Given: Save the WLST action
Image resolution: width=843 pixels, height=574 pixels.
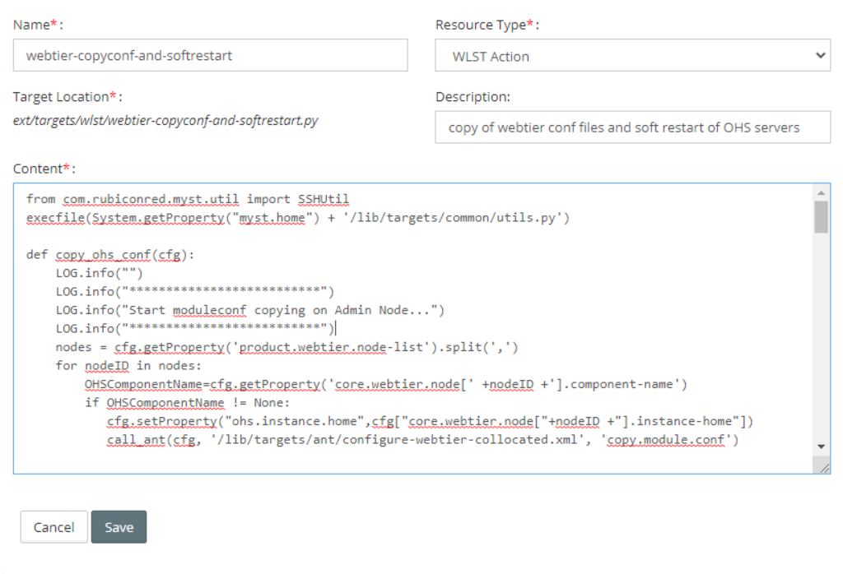Looking at the screenshot, I should [x=119, y=527].
